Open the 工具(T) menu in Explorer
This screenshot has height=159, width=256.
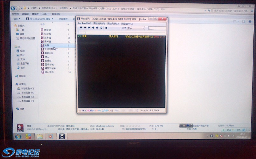pyautogui.click(x=45, y=14)
